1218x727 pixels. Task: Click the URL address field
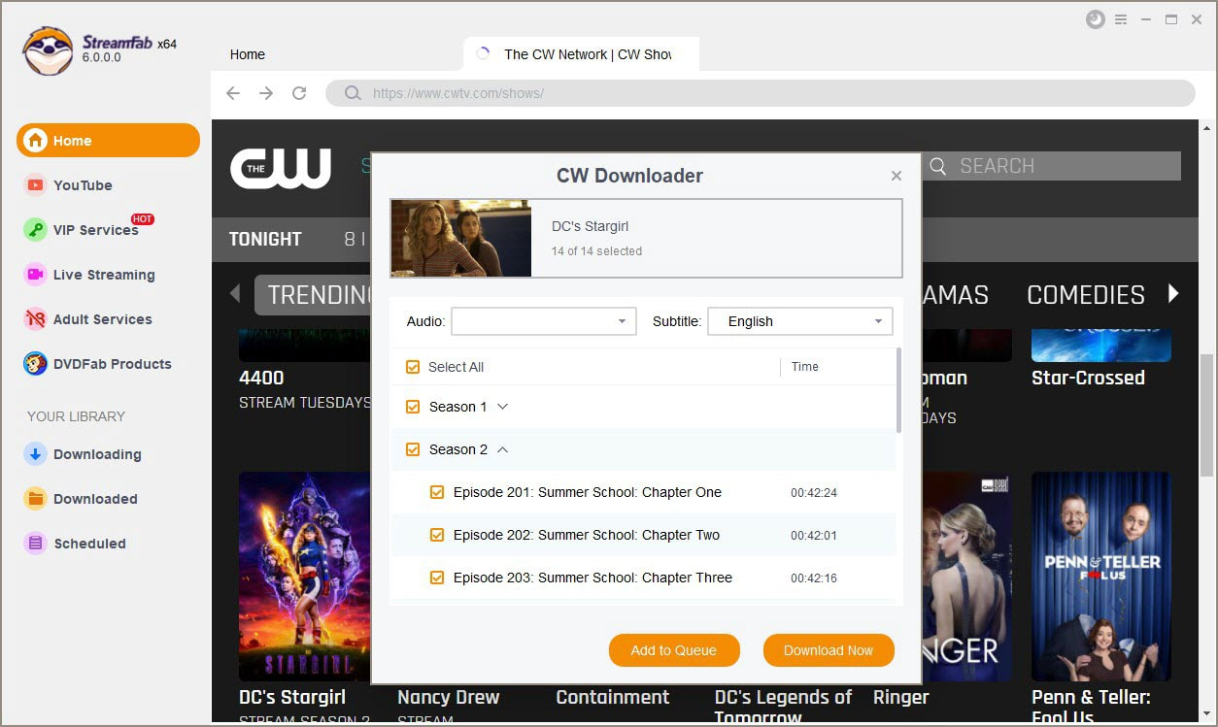pos(761,93)
